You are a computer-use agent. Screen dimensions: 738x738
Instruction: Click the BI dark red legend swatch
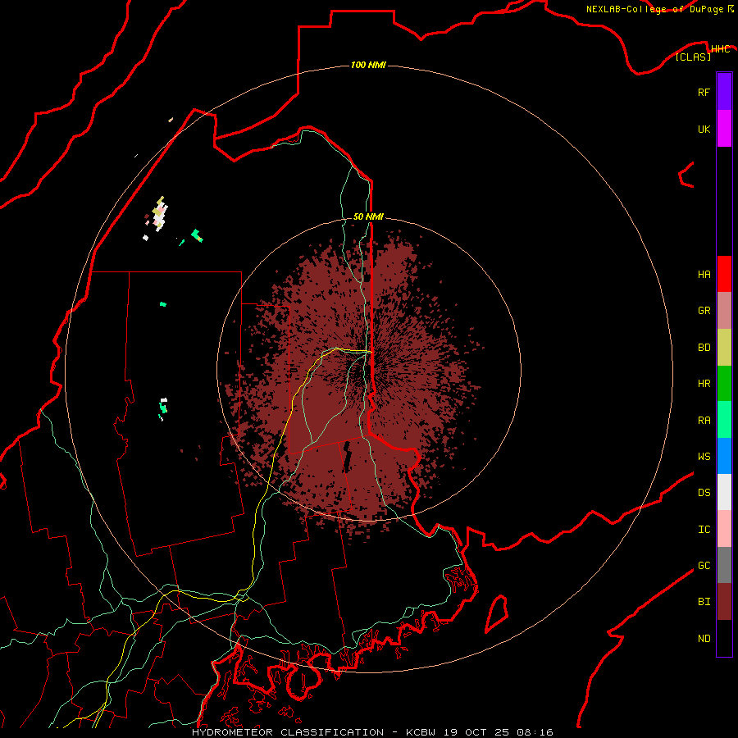pyautogui.click(x=724, y=602)
